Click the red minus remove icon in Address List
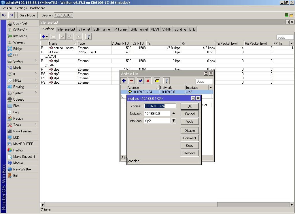The width and height of the screenshot is (295, 214). tap(131, 81)
